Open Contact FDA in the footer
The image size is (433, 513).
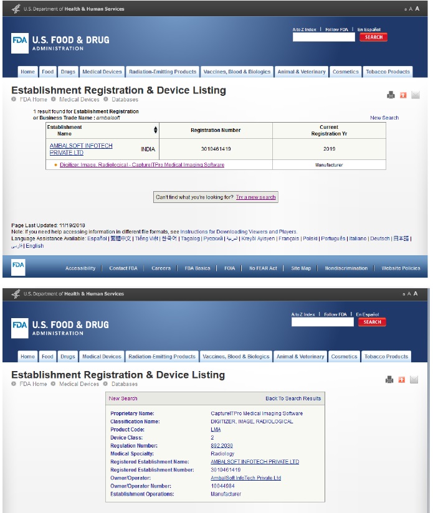click(x=123, y=268)
